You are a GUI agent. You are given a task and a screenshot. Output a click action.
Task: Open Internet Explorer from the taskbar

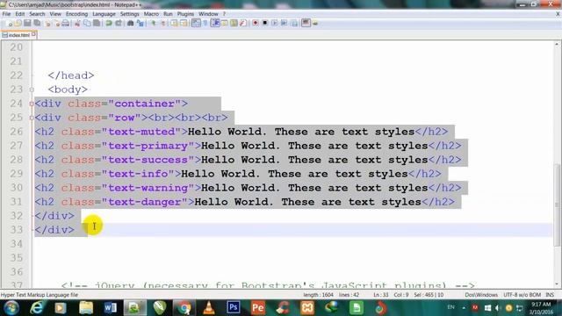(37, 308)
